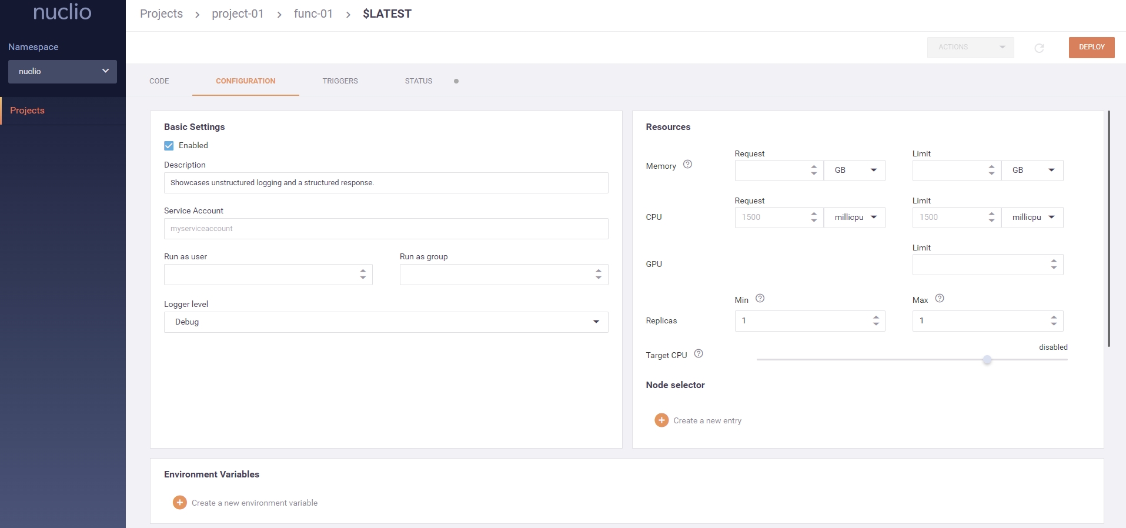
Task: Click the Target CPU help icon
Action: tap(699, 354)
